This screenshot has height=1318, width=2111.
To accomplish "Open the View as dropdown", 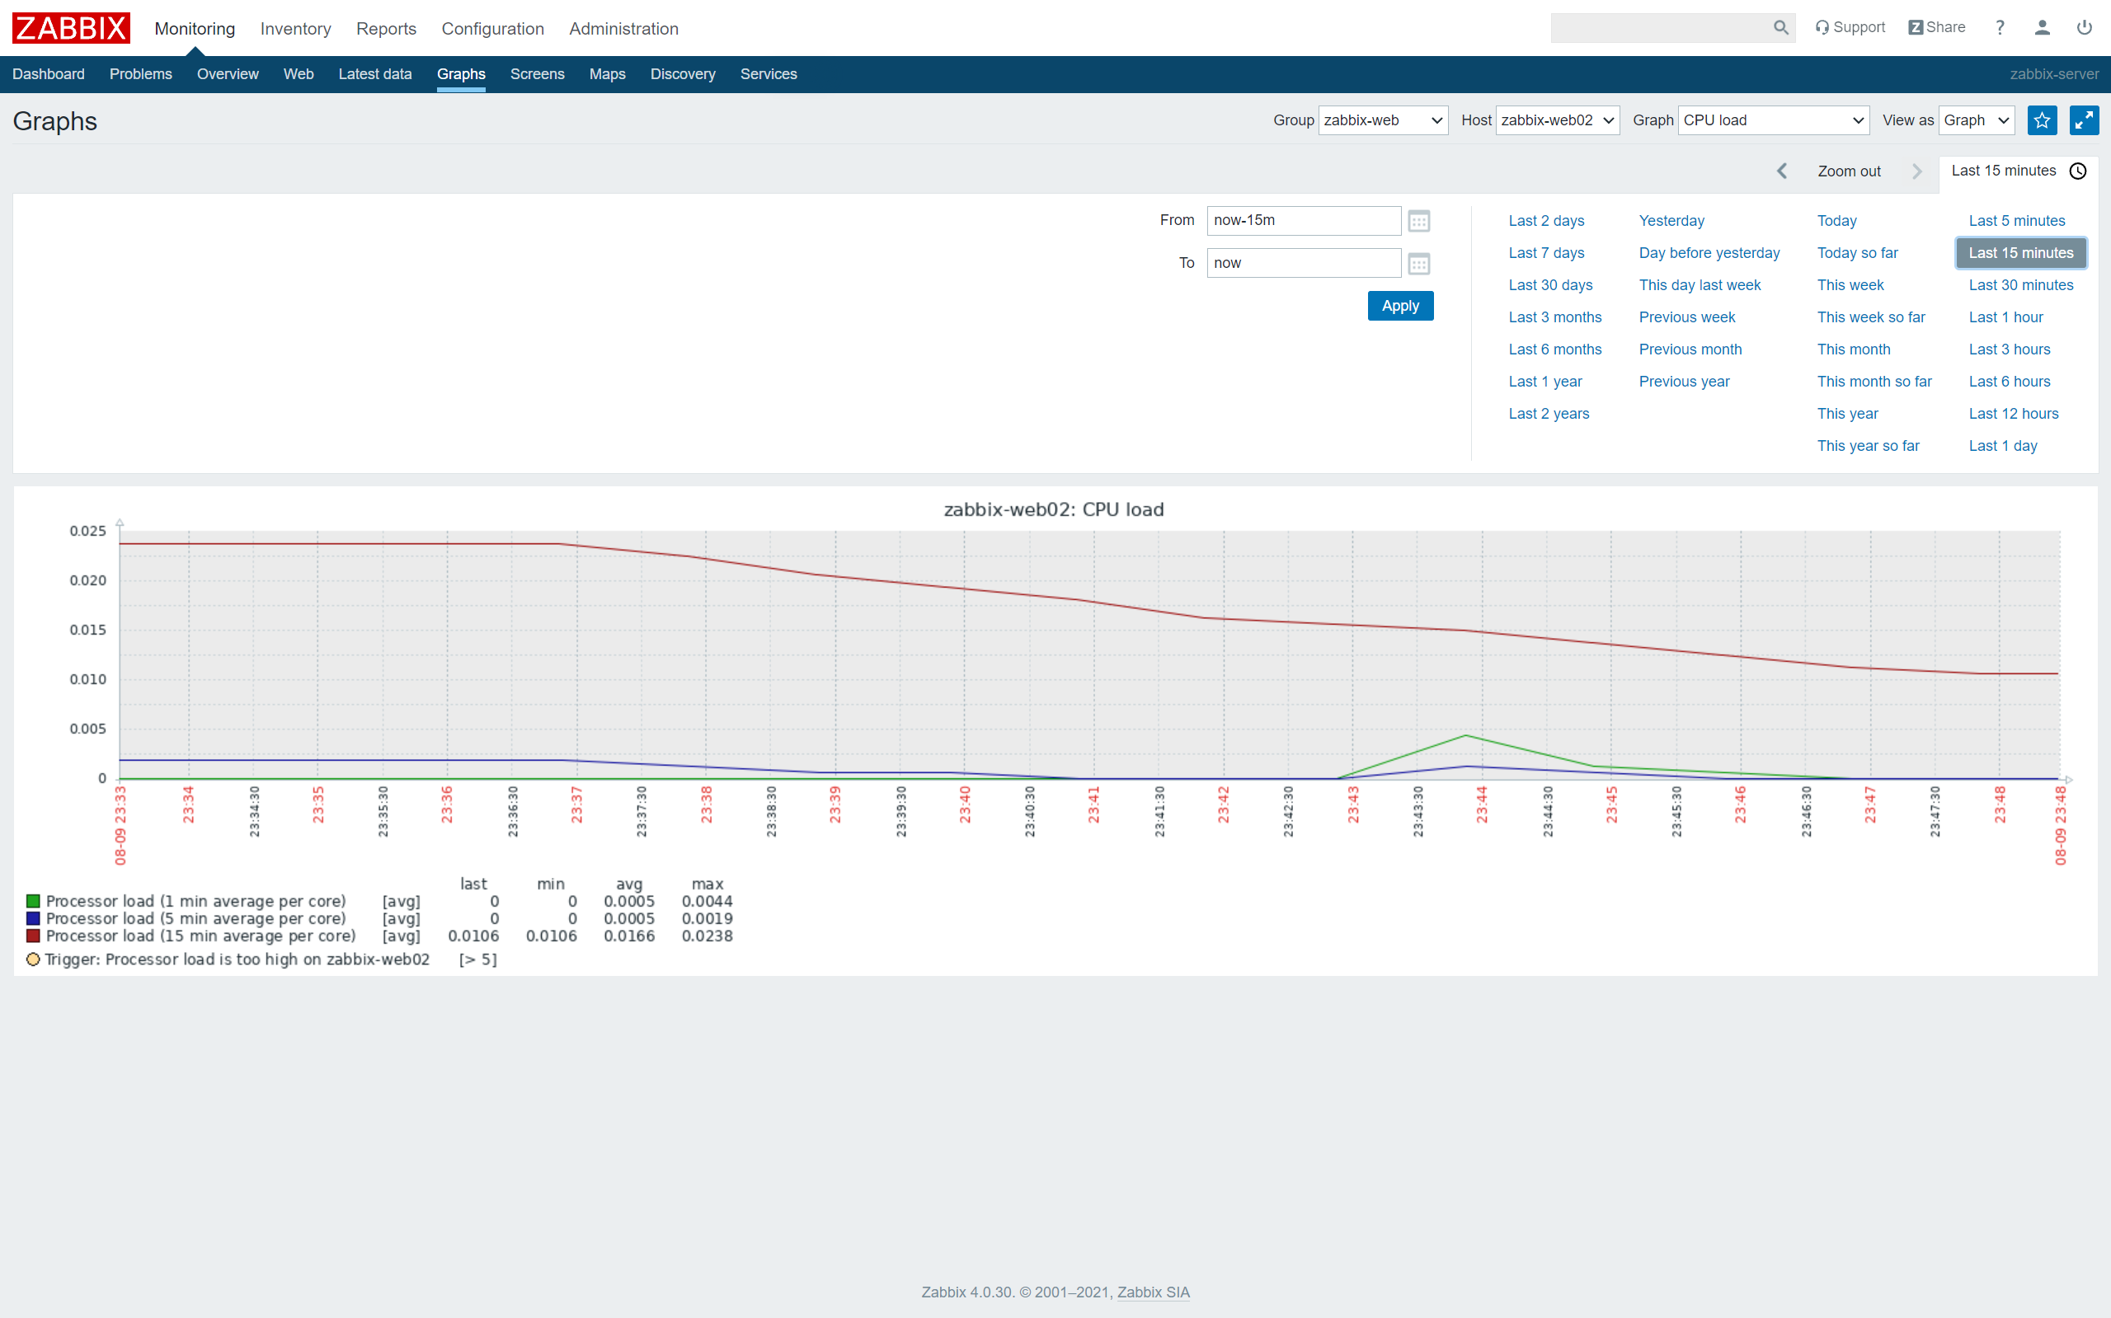I will [1976, 120].
